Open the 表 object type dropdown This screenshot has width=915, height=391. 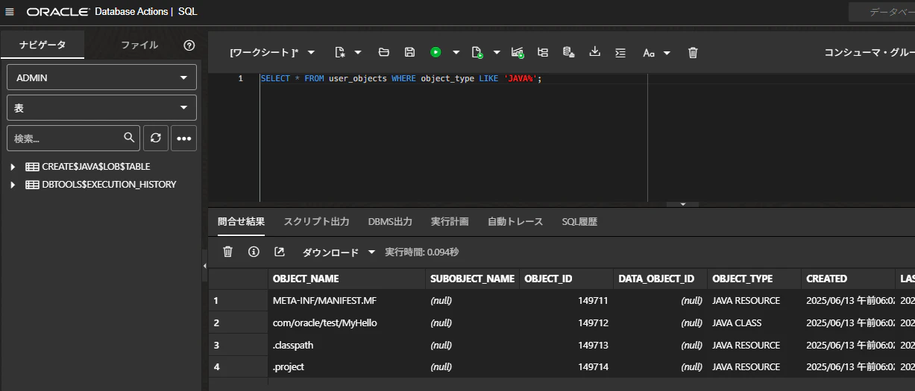point(101,108)
